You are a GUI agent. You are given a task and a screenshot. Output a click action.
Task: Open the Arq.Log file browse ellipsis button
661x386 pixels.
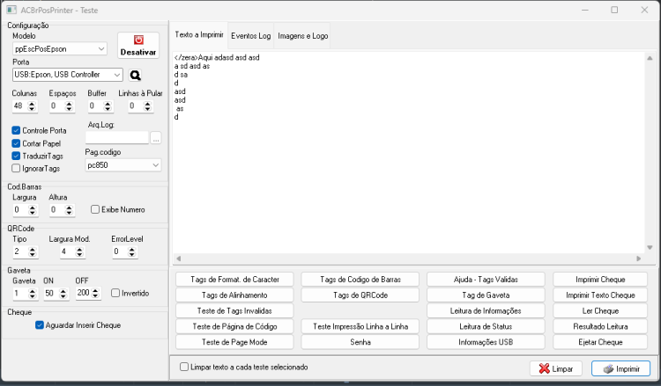click(x=156, y=137)
